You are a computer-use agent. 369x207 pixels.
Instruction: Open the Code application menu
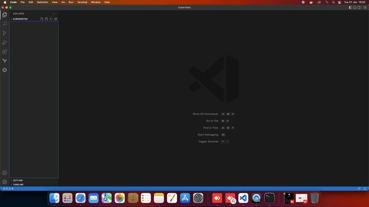coord(13,2)
